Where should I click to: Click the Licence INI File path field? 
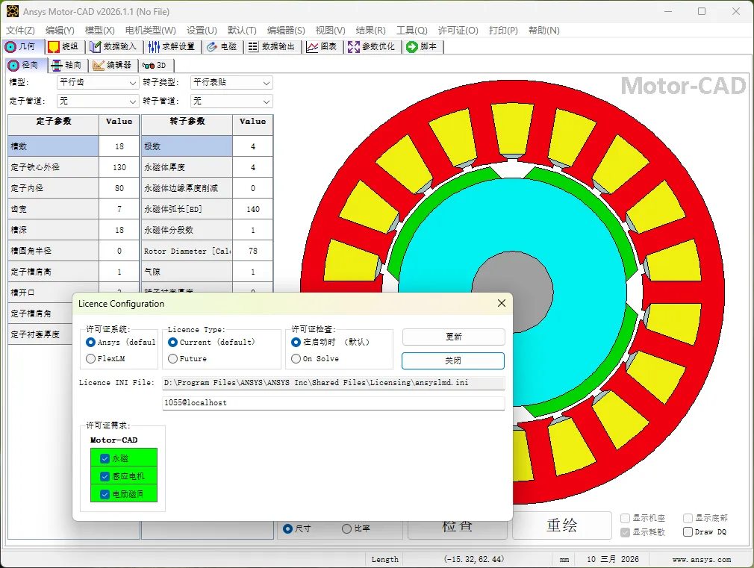click(x=334, y=383)
